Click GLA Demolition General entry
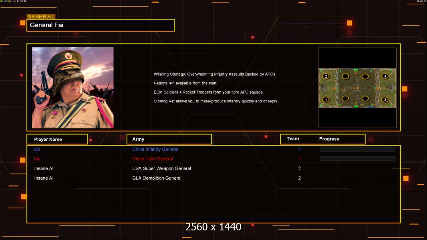 click(x=157, y=178)
